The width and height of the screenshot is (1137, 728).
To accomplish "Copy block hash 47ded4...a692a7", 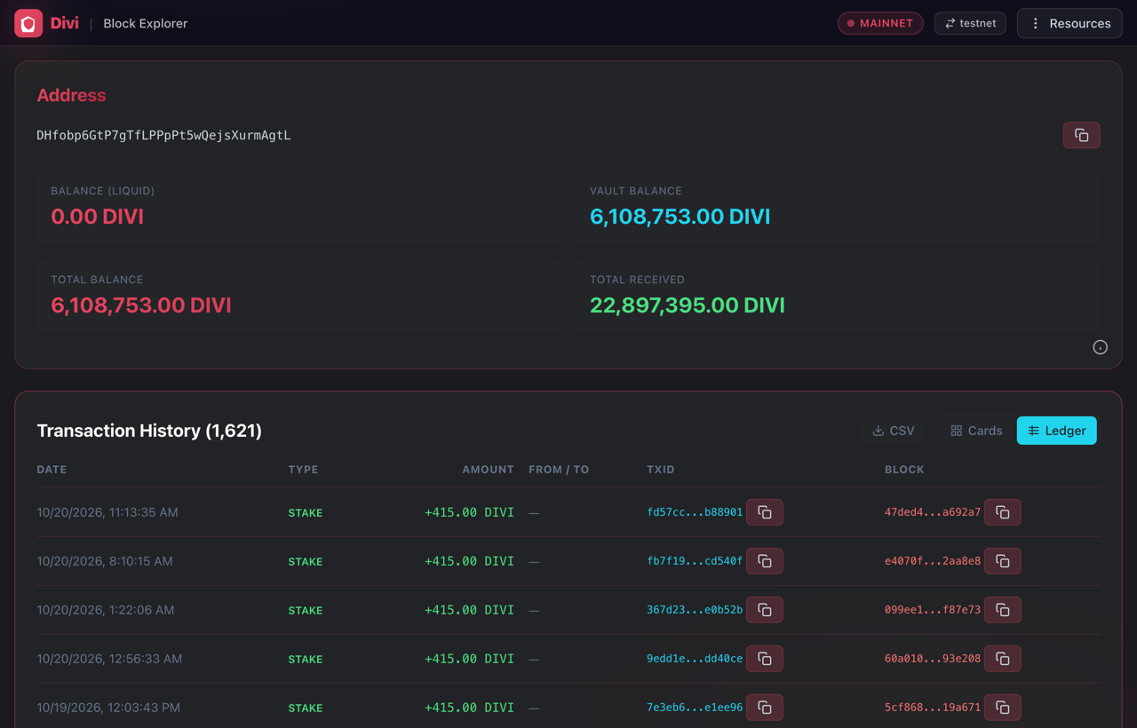I will point(1002,512).
